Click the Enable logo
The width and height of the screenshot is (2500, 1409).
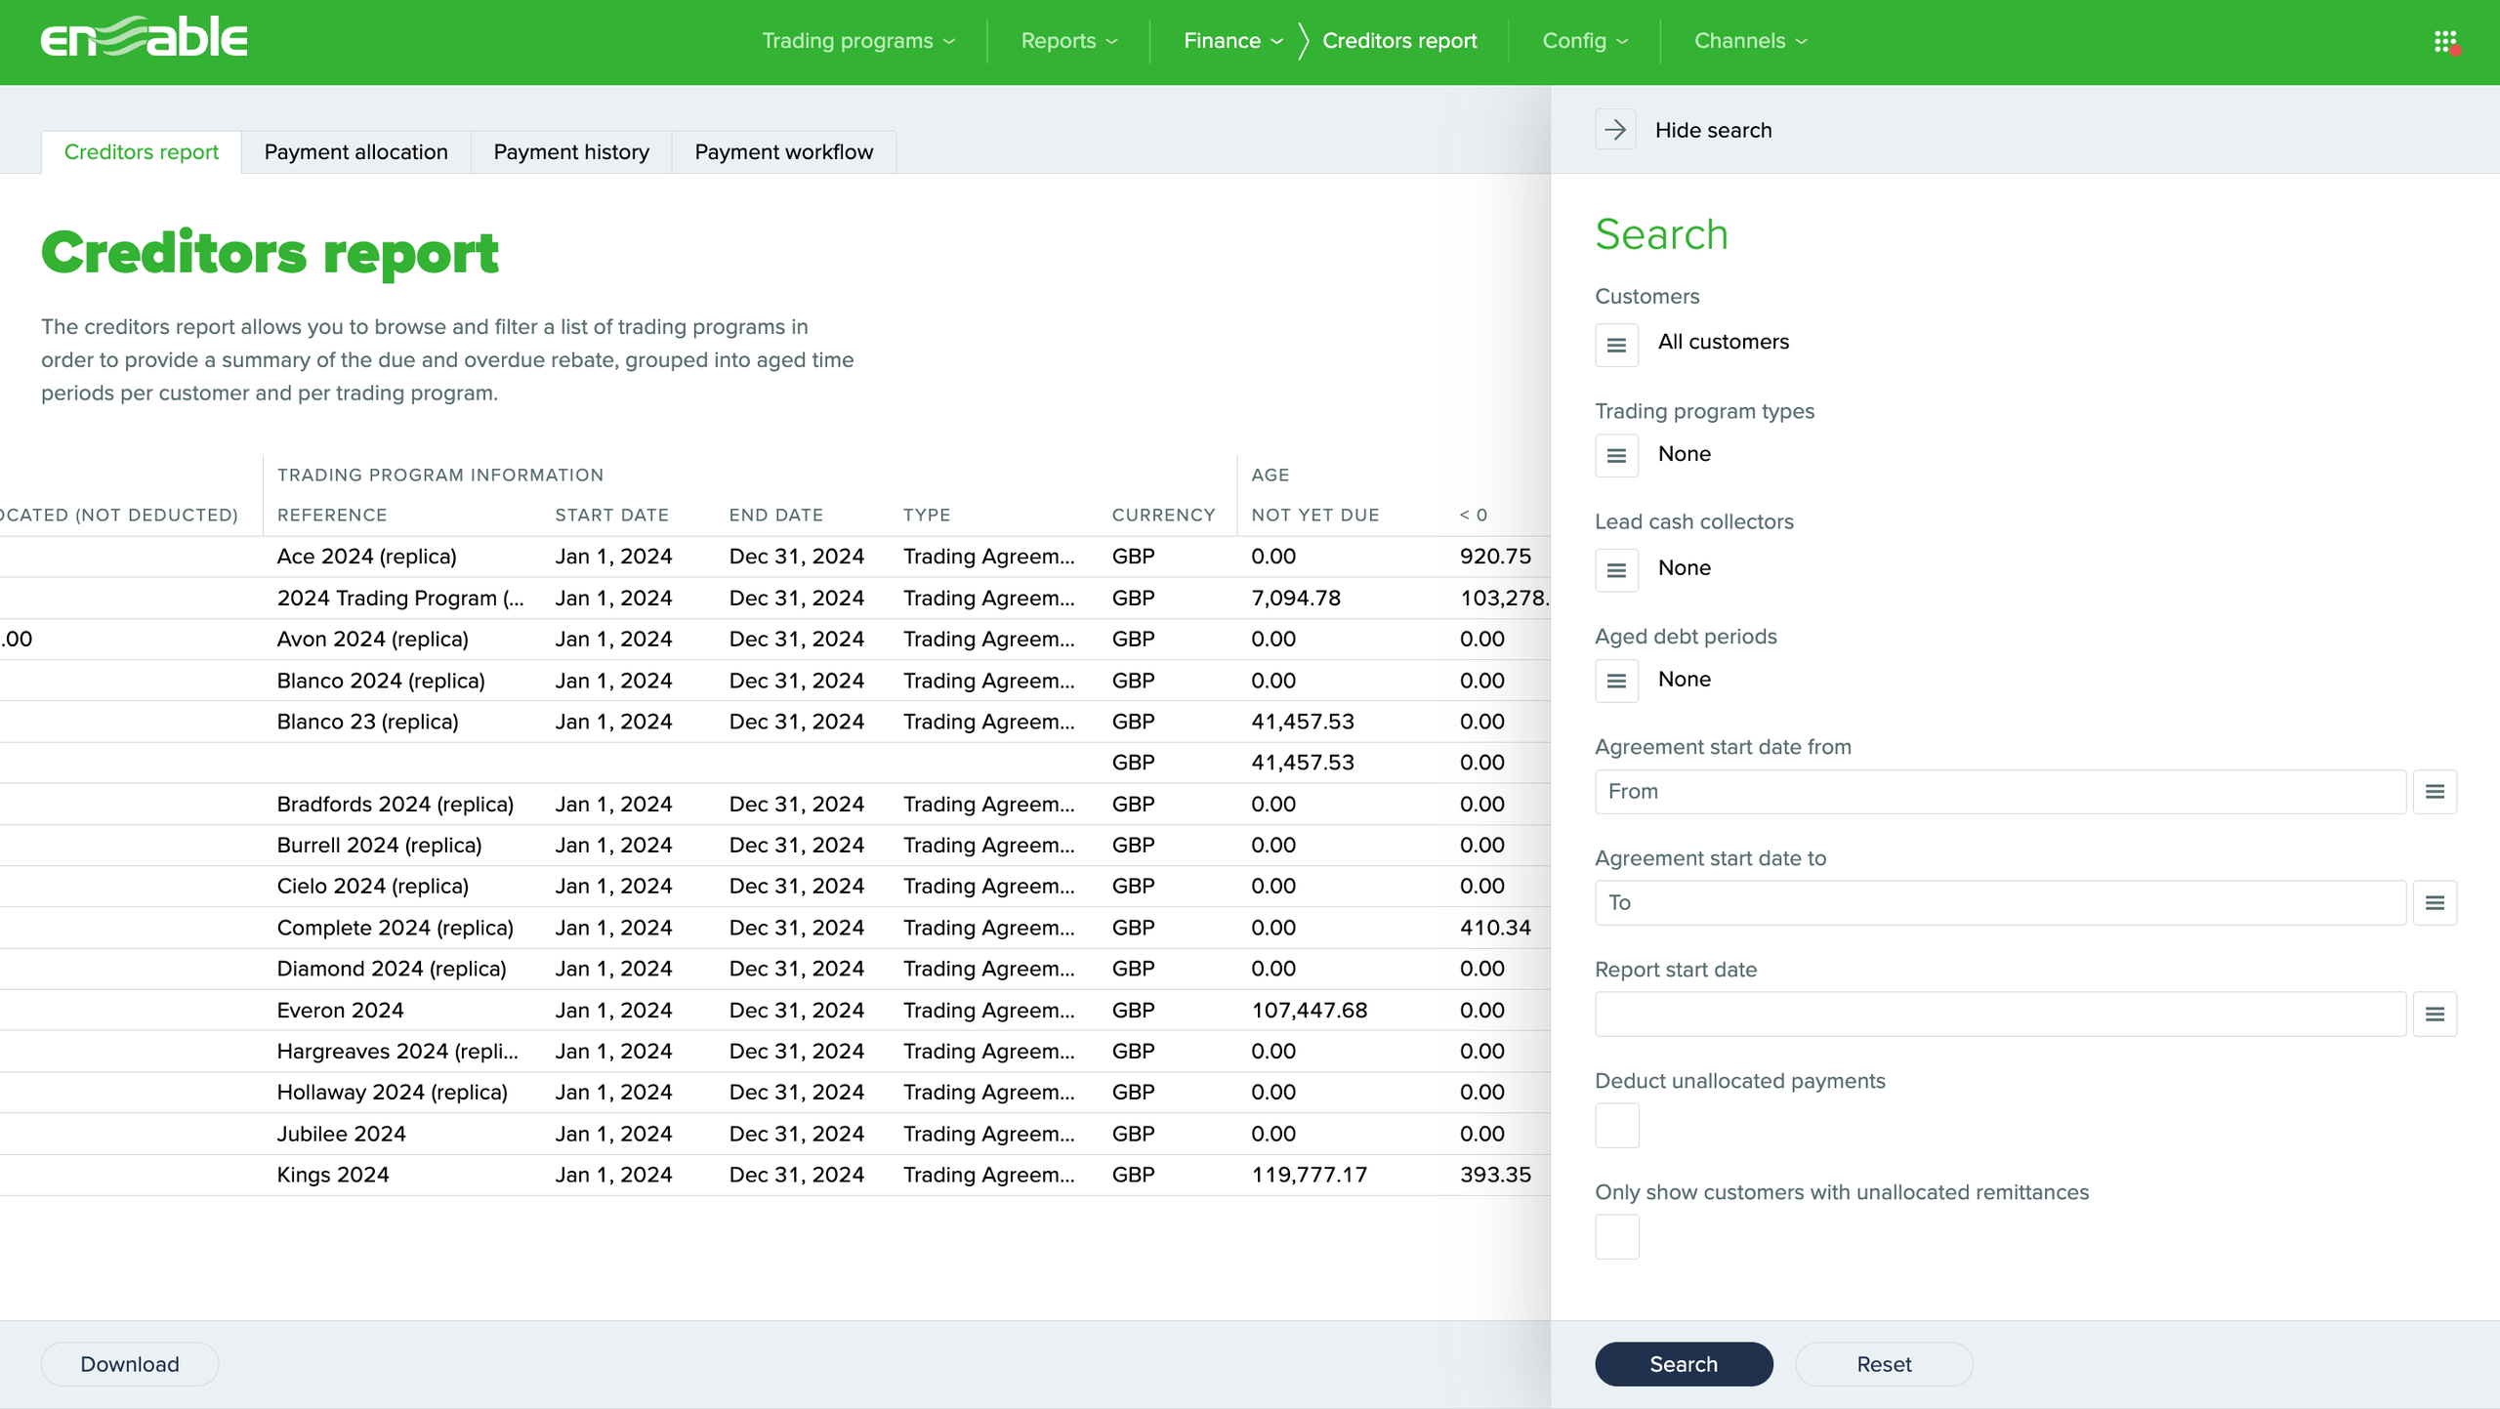tap(144, 39)
